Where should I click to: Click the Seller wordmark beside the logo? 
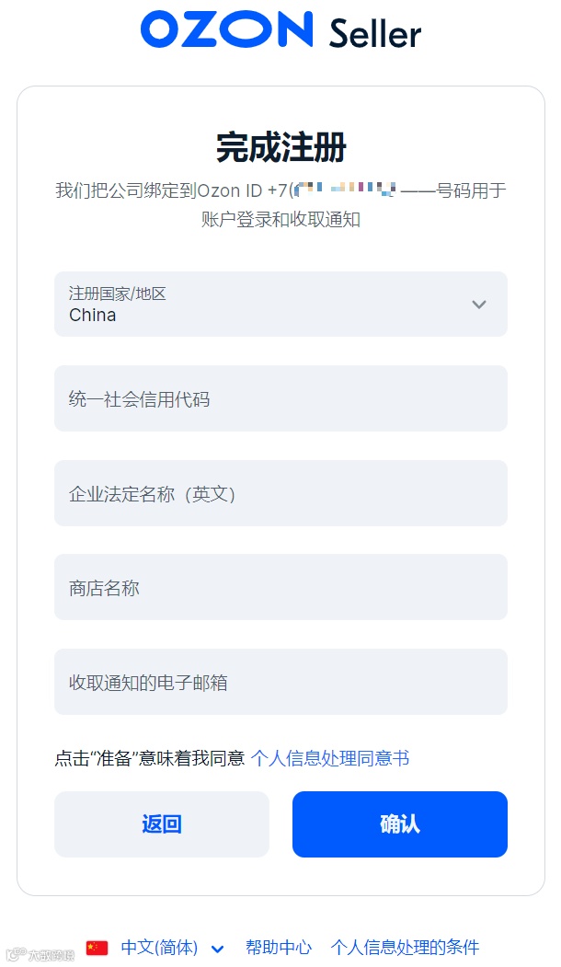point(373,33)
